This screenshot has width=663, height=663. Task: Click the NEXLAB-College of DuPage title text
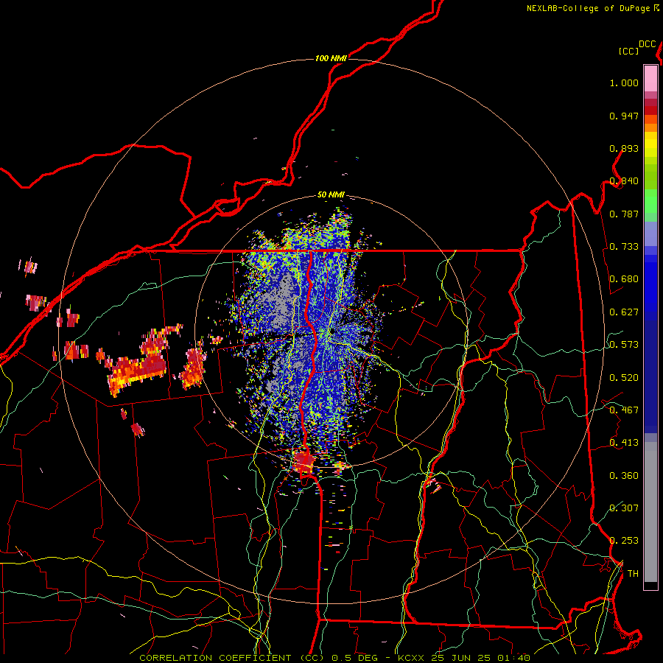click(588, 8)
